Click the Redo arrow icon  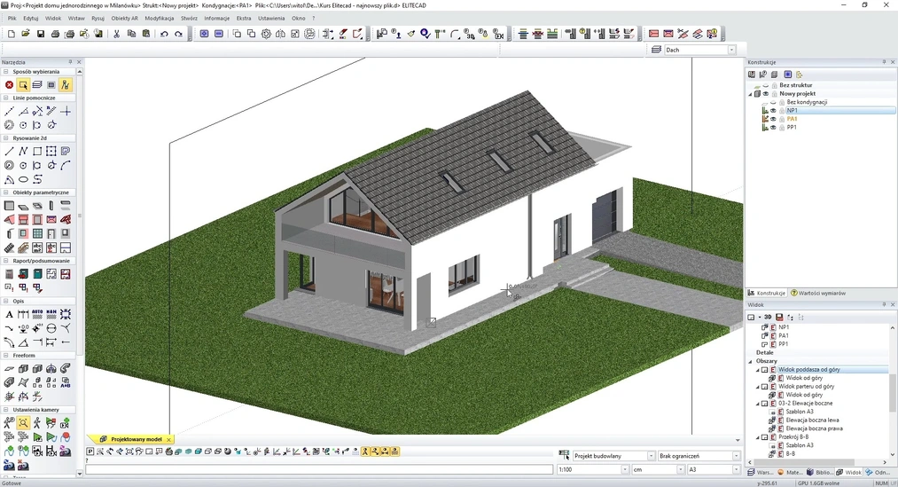pos(179,35)
